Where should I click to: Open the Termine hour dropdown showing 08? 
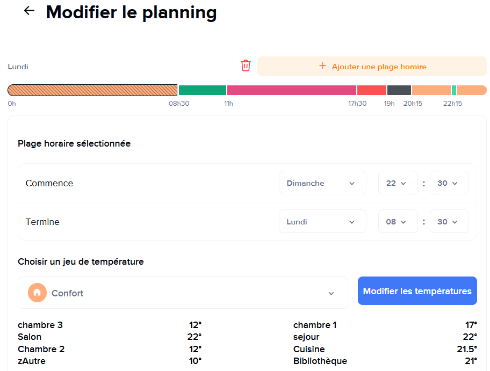pyautogui.click(x=398, y=222)
